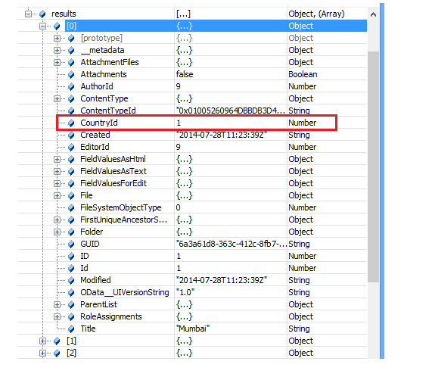Click the FileSystemObjectType value 0
The width and height of the screenshot is (432, 380).
(179, 207)
